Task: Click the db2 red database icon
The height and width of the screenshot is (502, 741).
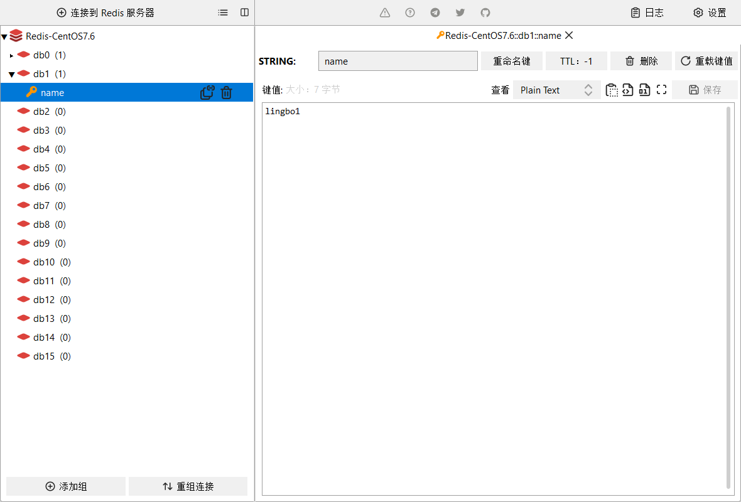Action: [x=23, y=111]
